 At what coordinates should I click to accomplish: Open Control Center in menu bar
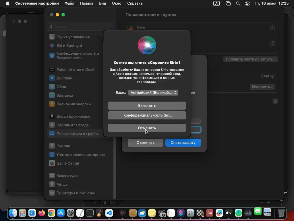point(247,3)
